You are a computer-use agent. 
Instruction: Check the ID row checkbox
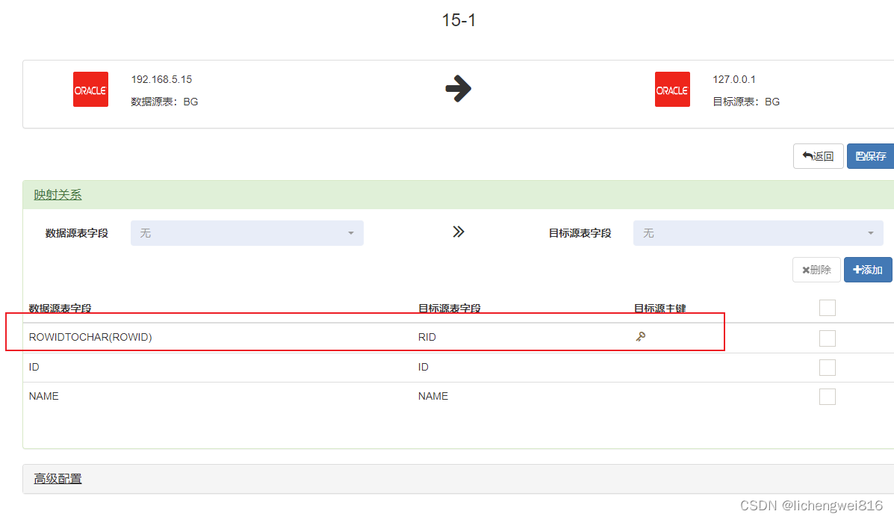(827, 367)
